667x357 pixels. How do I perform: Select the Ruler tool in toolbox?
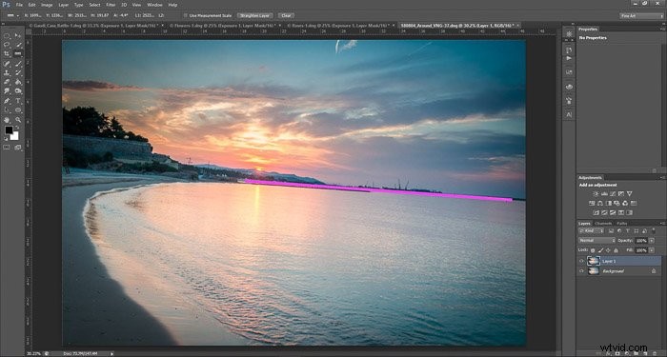click(18, 54)
